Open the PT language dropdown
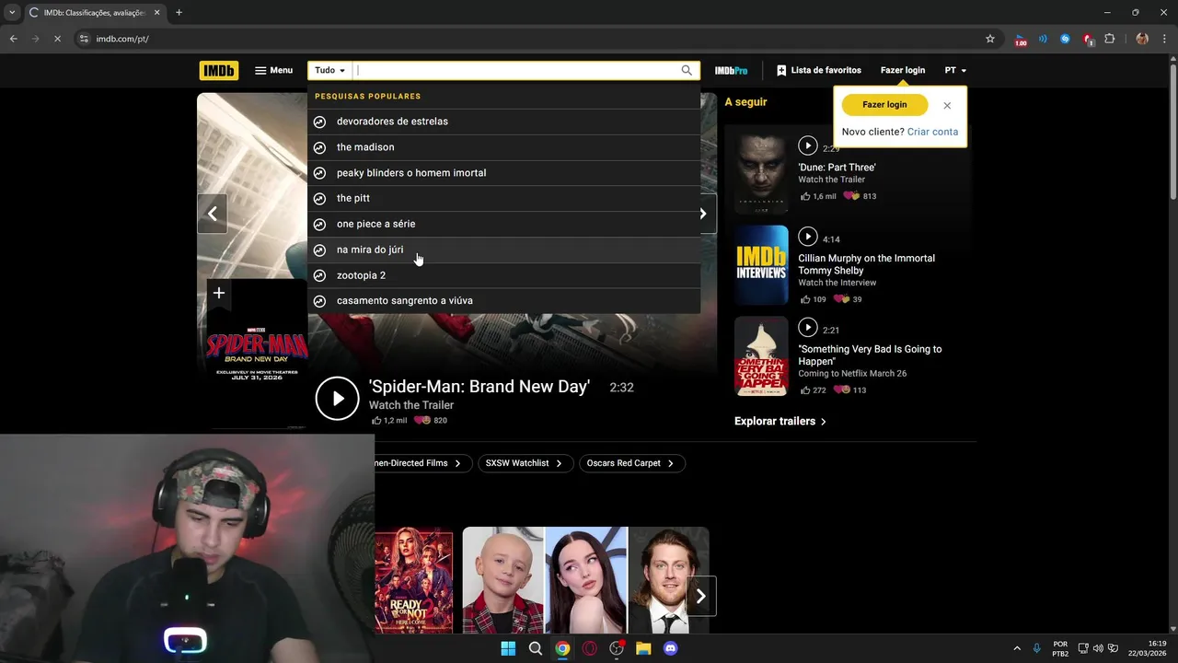The height and width of the screenshot is (663, 1178). 955,70
